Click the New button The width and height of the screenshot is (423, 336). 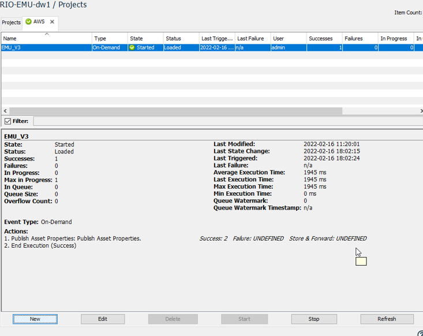click(x=35, y=319)
